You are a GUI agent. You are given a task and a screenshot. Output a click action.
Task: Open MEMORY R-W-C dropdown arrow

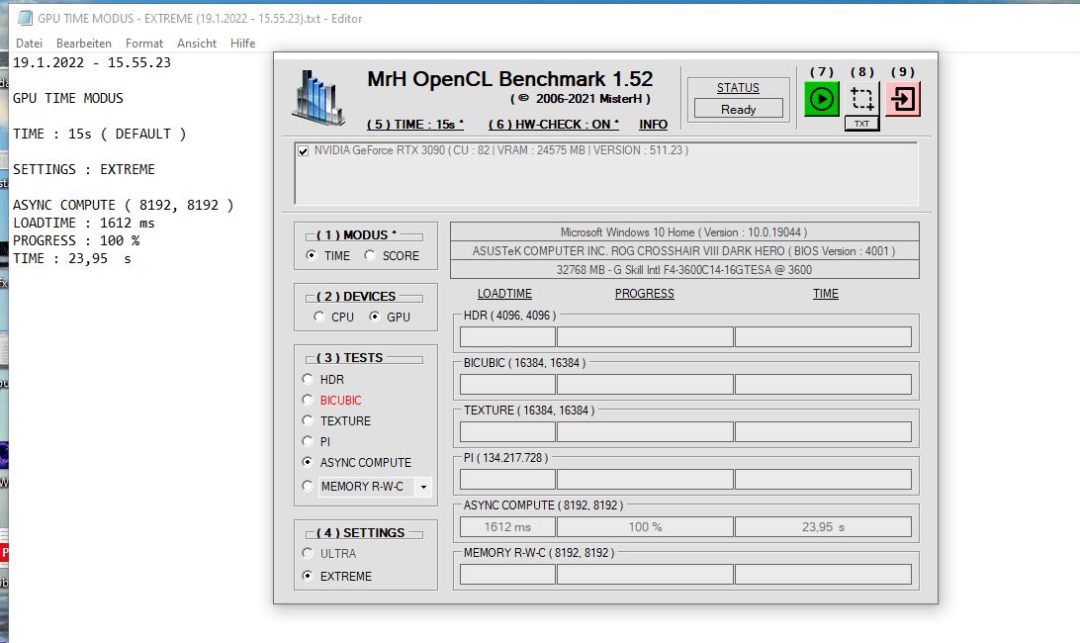[x=423, y=487]
